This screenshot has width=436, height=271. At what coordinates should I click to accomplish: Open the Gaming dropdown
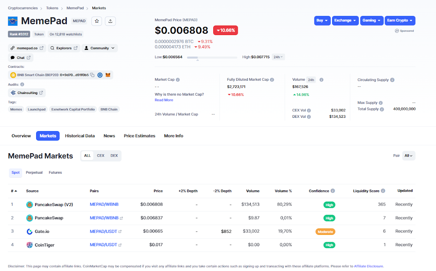click(372, 20)
